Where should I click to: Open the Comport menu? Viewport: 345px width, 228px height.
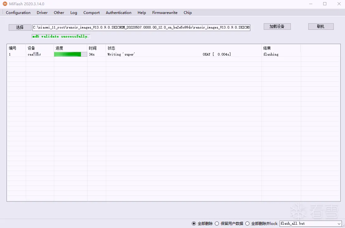pos(92,12)
